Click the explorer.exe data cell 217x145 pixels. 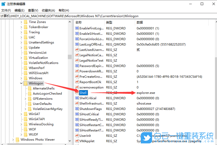click(146, 93)
